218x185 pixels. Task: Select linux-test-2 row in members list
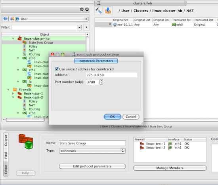[x=170, y=148]
